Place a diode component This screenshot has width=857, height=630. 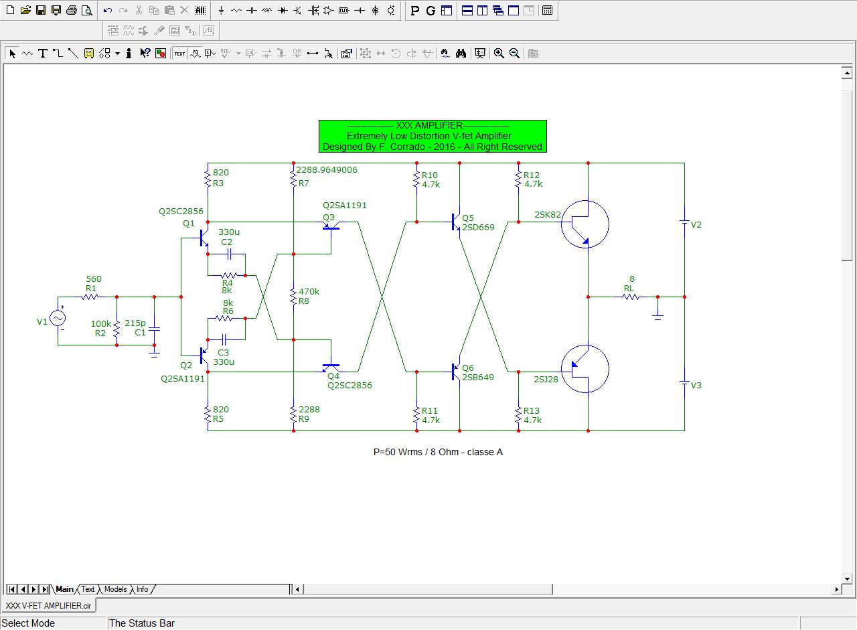coord(283,11)
